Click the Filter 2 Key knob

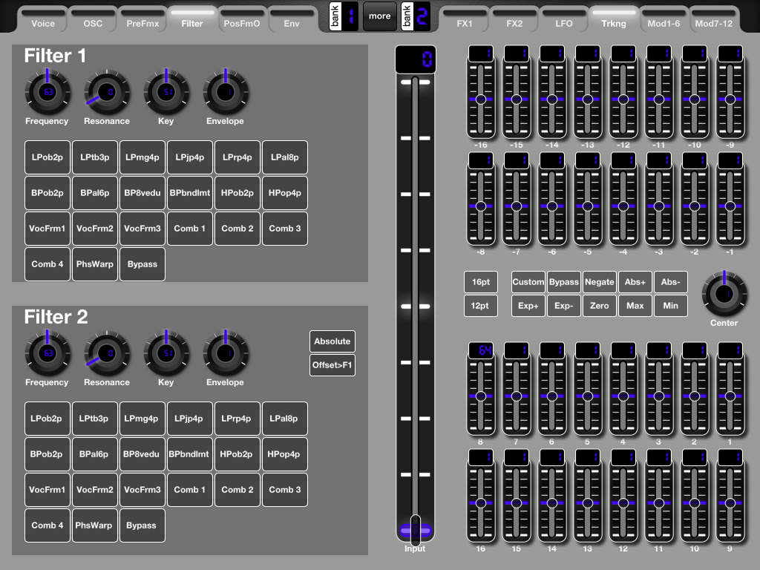[166, 353]
